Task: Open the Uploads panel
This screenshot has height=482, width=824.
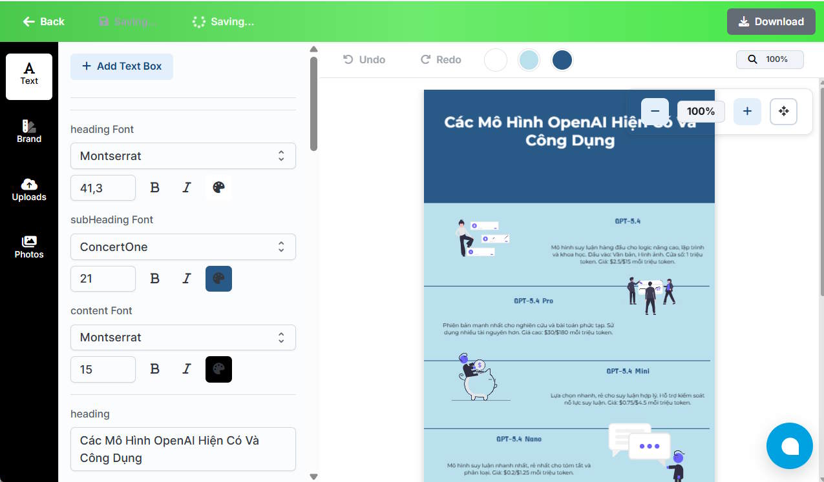Action: pyautogui.click(x=28, y=190)
